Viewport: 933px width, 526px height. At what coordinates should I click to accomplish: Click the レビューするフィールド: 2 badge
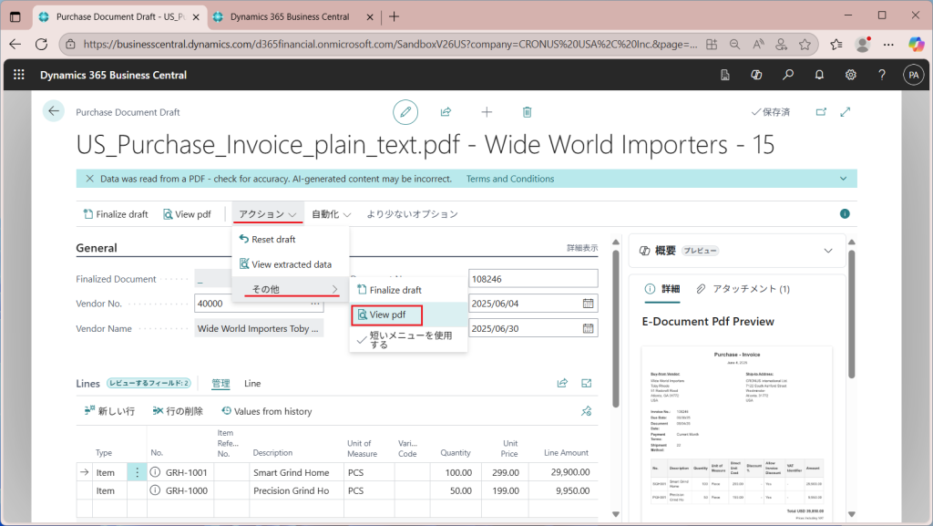(149, 383)
